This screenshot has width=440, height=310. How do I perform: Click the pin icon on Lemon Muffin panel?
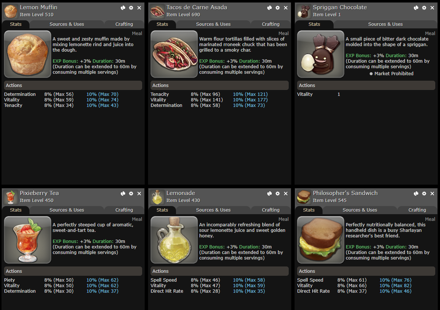point(123,8)
